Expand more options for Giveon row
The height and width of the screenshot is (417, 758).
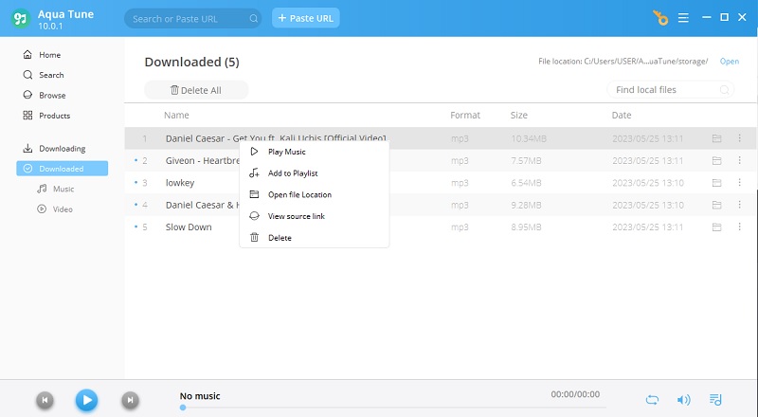point(740,161)
